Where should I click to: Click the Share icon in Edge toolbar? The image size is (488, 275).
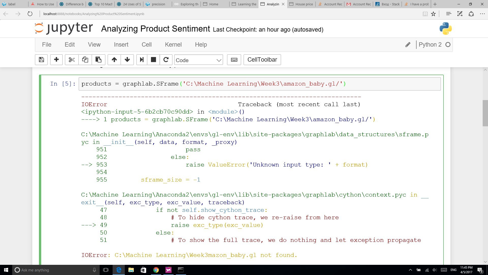point(471,14)
